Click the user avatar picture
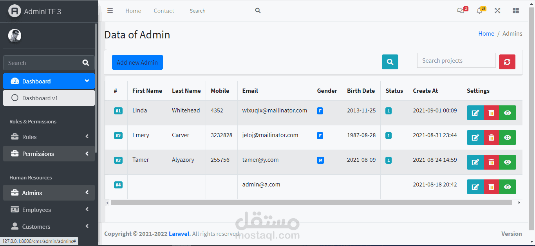535x246 pixels. point(15,36)
